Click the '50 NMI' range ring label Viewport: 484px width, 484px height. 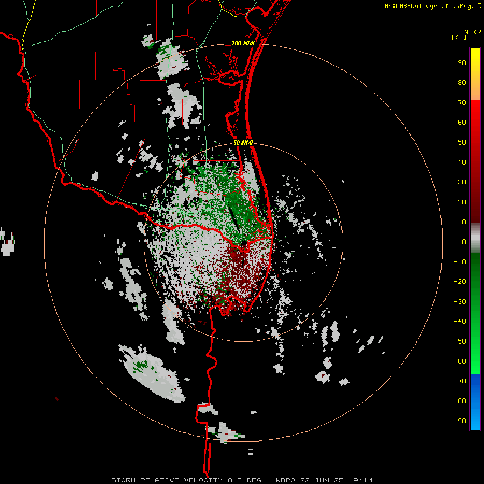(243, 143)
